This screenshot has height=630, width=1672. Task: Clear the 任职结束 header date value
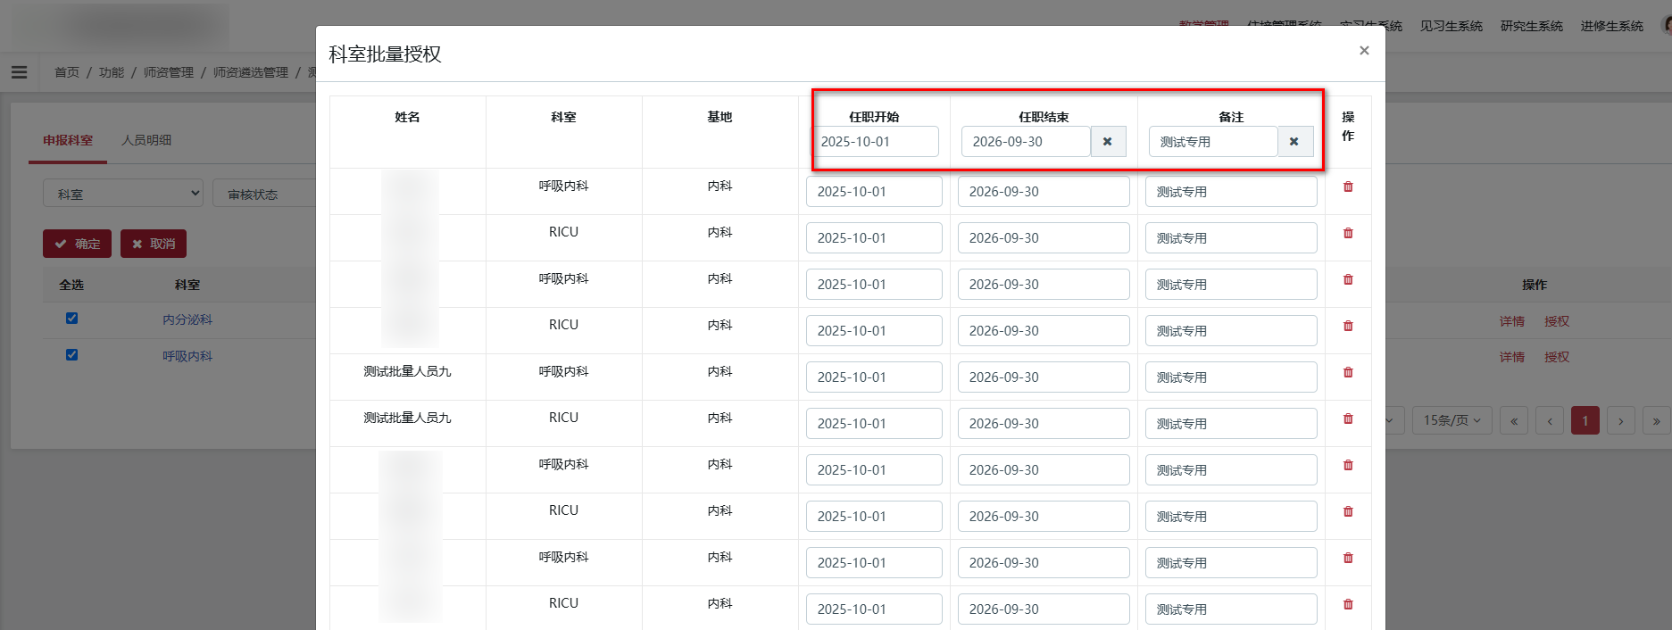coord(1108,142)
